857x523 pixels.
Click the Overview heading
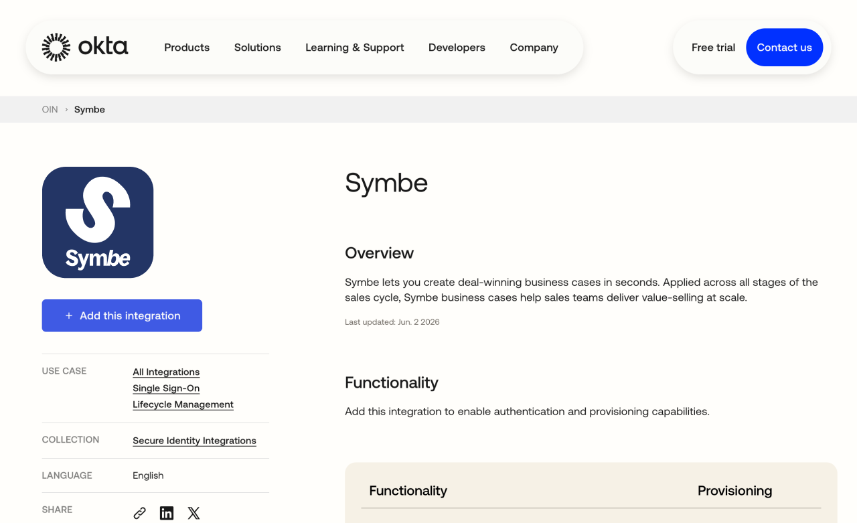[x=379, y=253]
